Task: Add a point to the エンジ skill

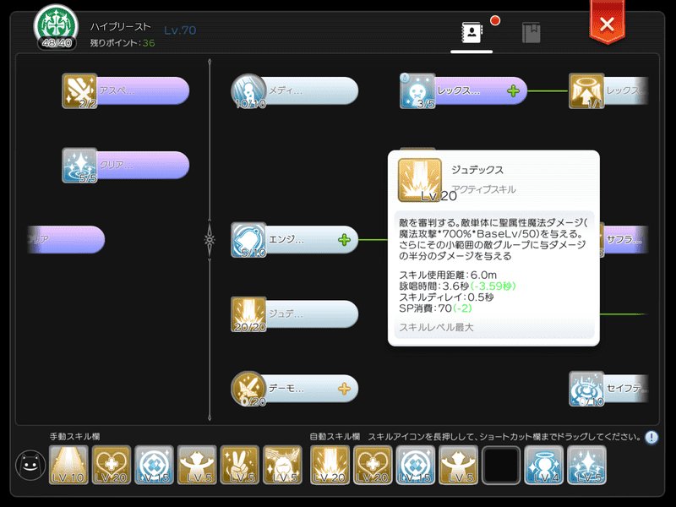Action: coord(344,240)
